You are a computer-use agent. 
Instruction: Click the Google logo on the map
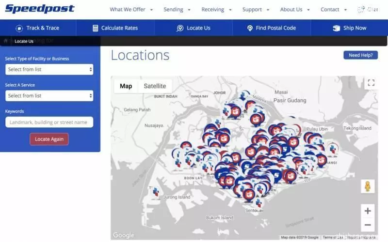click(x=124, y=235)
